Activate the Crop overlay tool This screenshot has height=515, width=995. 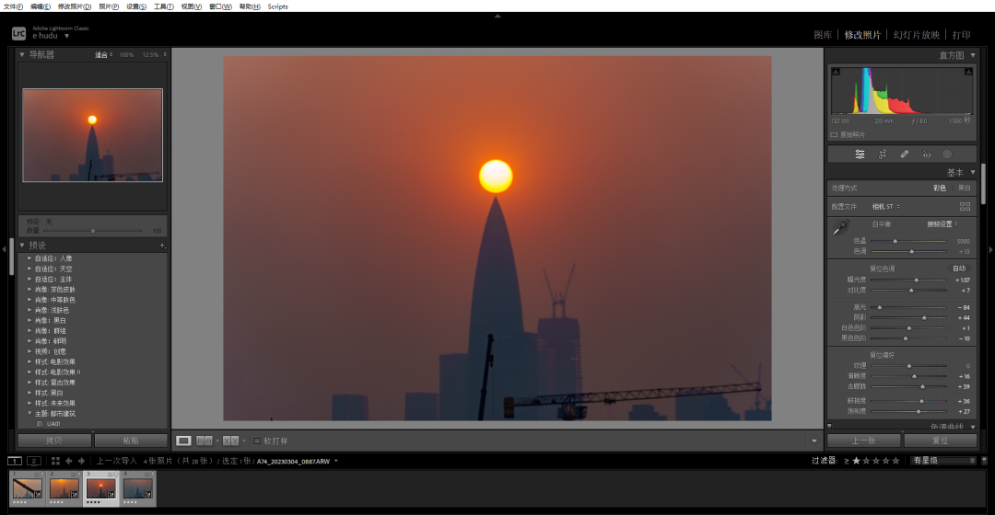tap(882, 154)
